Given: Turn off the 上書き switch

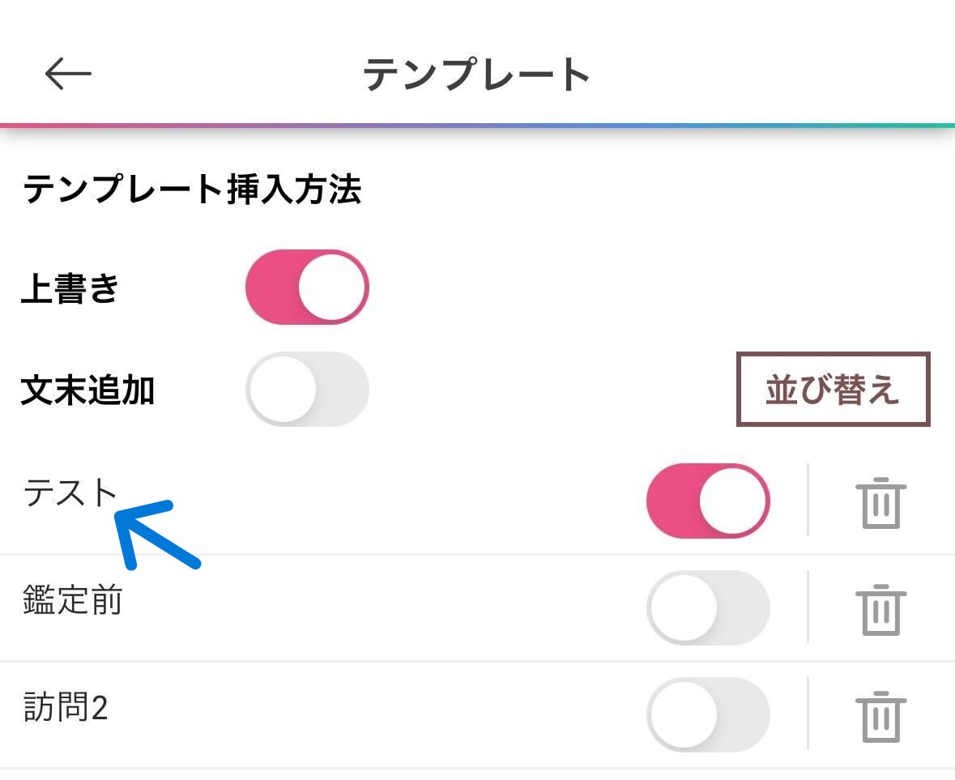Looking at the screenshot, I should pyautogui.click(x=307, y=287).
